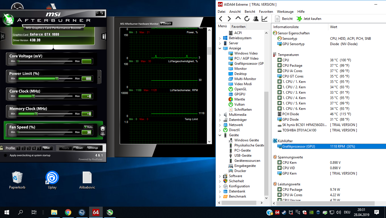The width and height of the screenshot is (386, 218).
Task: Collapse the Geräte tree node
Action: tap(220, 135)
